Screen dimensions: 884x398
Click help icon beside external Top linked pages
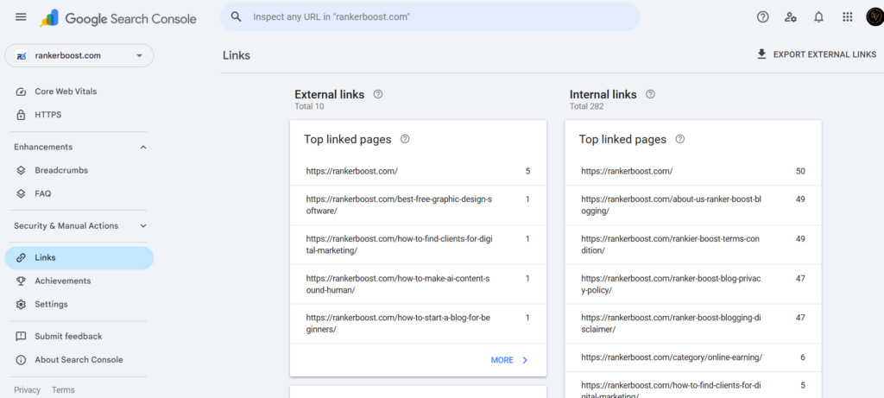[405, 139]
